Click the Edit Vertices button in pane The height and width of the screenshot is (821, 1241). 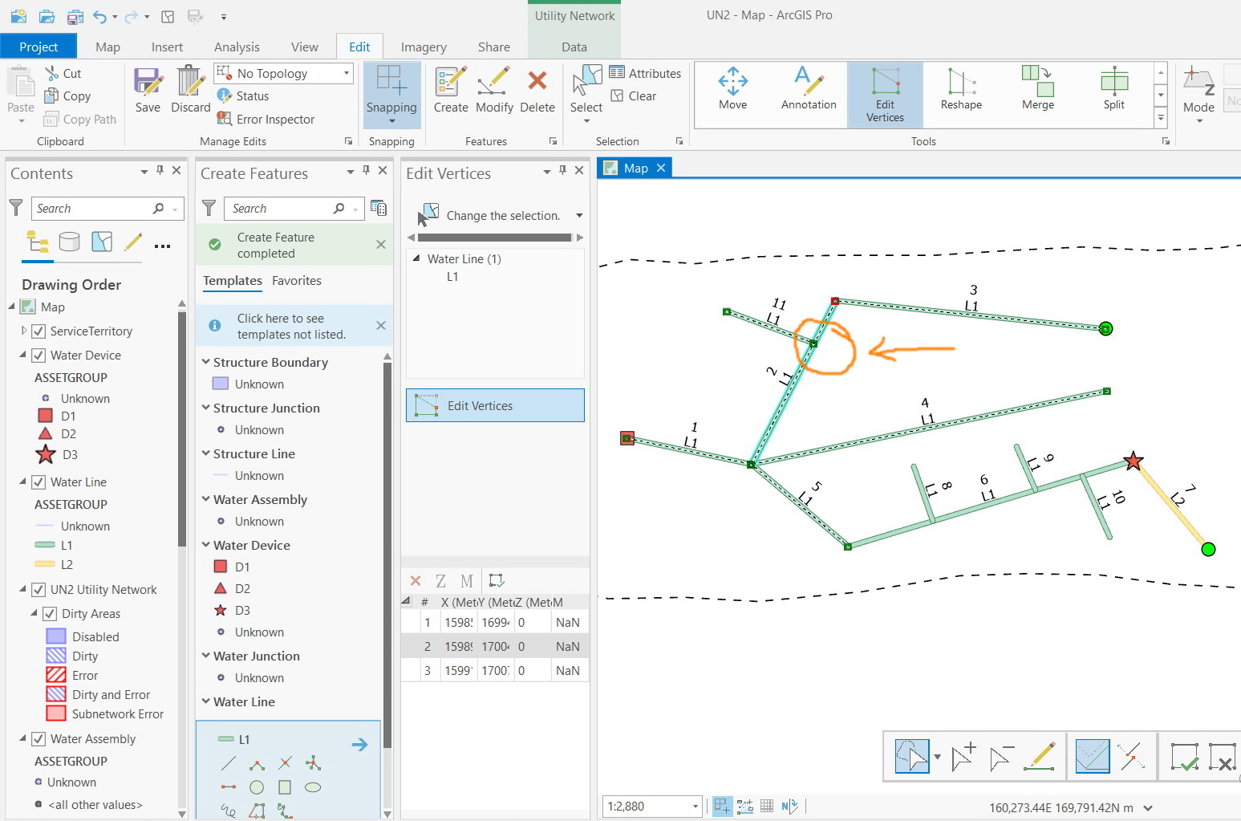495,405
